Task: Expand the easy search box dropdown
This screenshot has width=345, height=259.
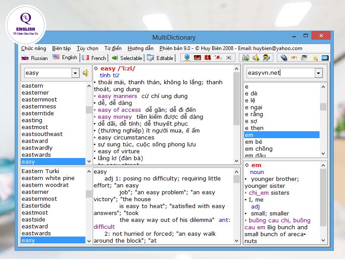Action: 75,73
